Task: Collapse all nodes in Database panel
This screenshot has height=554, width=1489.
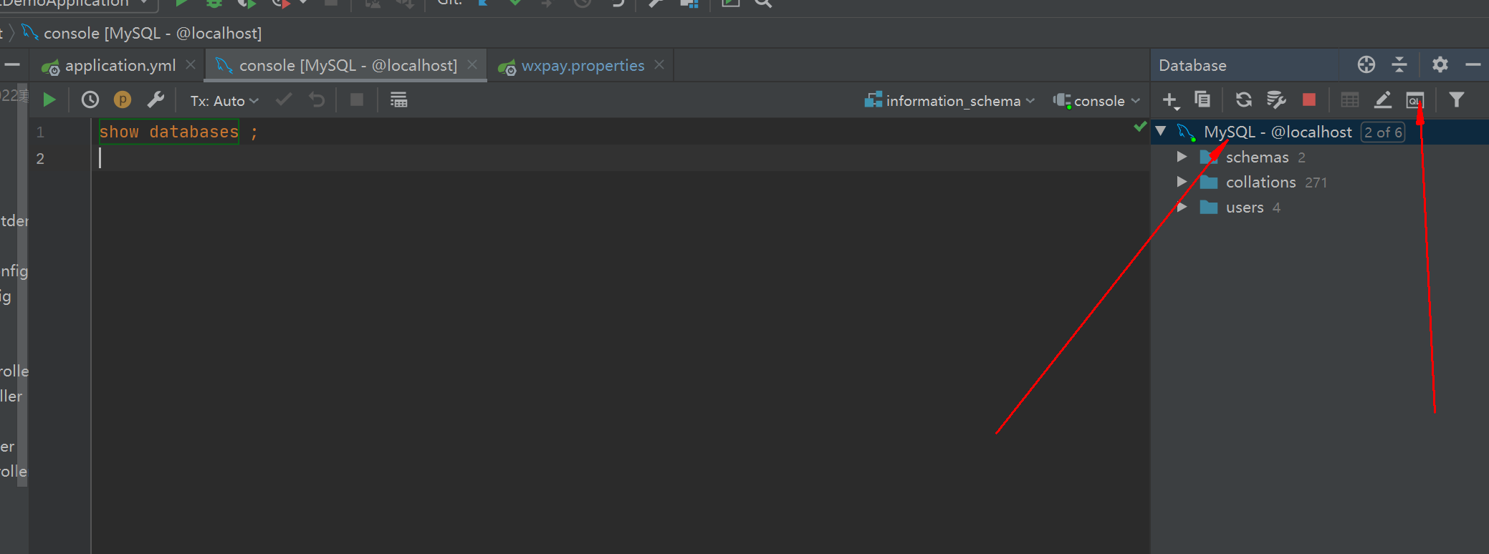Action: [1399, 65]
